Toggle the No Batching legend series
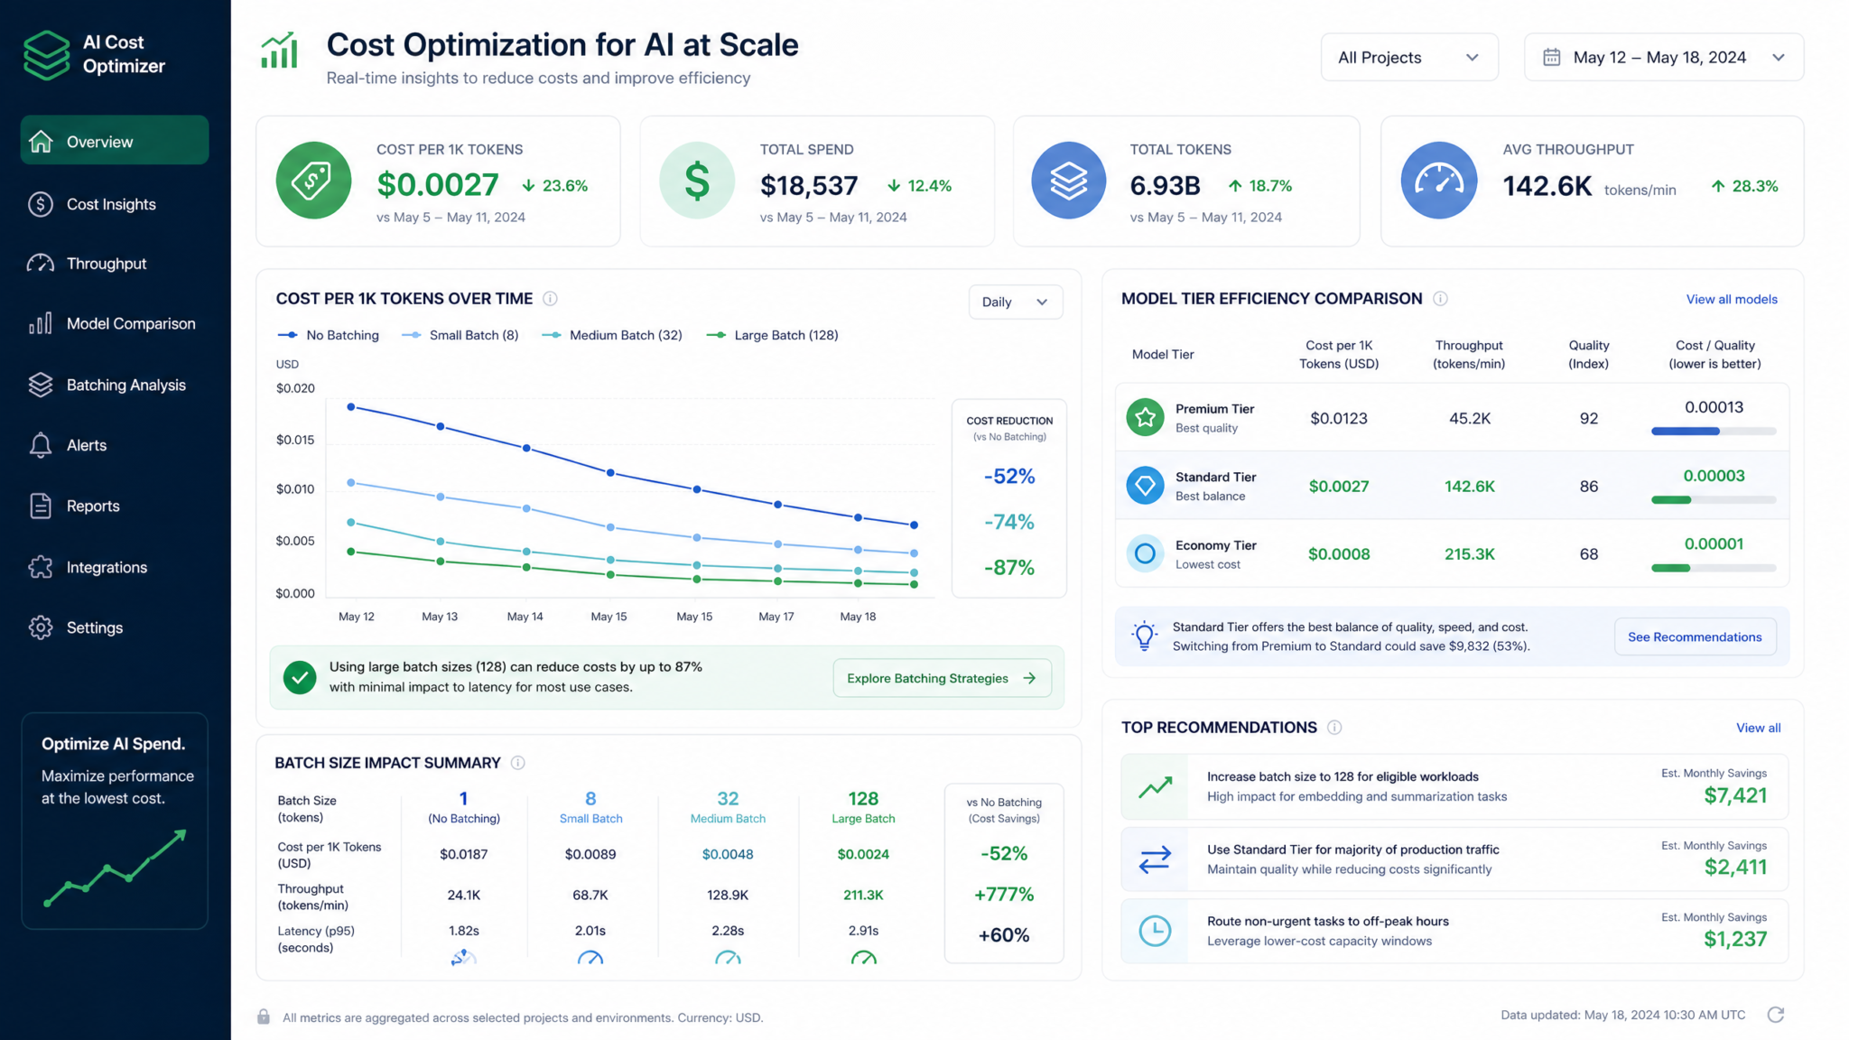 point(328,335)
